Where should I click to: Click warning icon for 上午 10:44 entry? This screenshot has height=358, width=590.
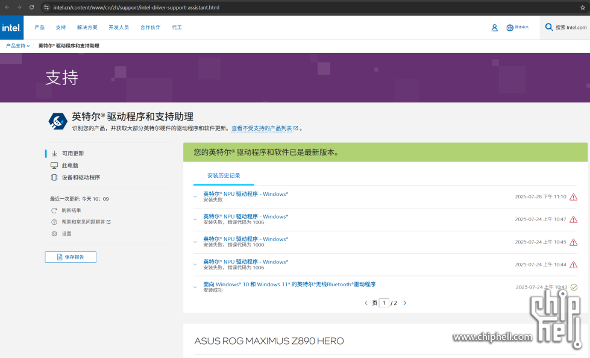pyautogui.click(x=574, y=265)
